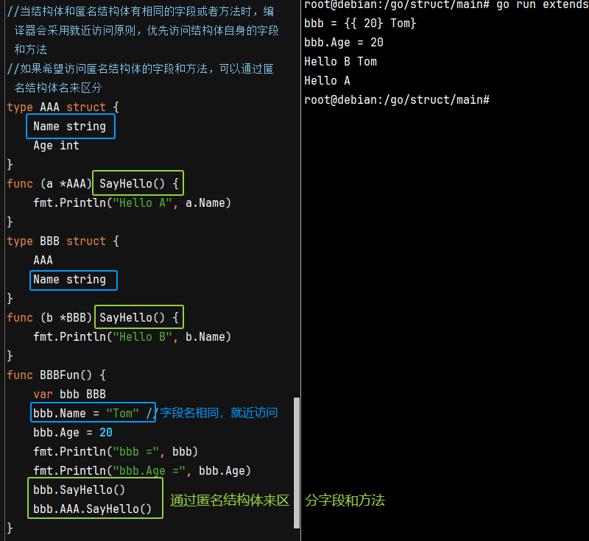Click the green annotation text beside SayHello calls

(x=277, y=501)
